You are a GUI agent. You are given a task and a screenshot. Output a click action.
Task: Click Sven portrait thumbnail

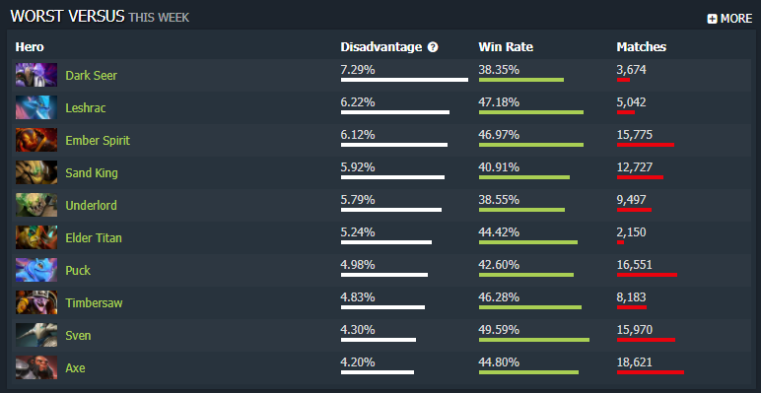(36, 335)
